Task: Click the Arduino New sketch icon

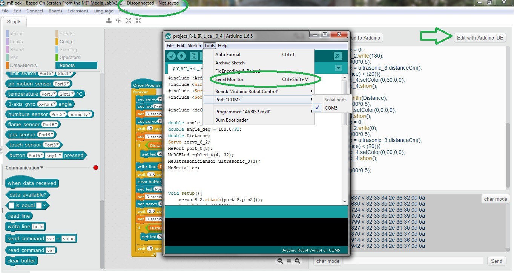Action: coord(194,56)
